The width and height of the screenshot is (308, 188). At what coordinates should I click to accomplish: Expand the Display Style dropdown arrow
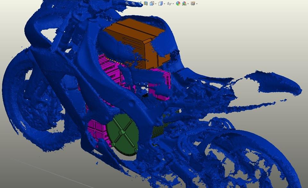pyautogui.click(x=164, y=4)
